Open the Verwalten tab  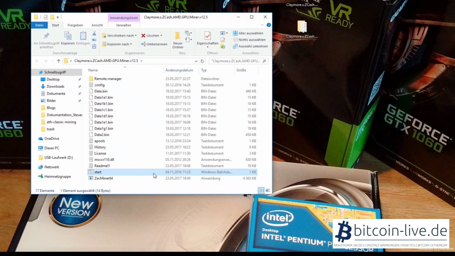click(x=123, y=25)
